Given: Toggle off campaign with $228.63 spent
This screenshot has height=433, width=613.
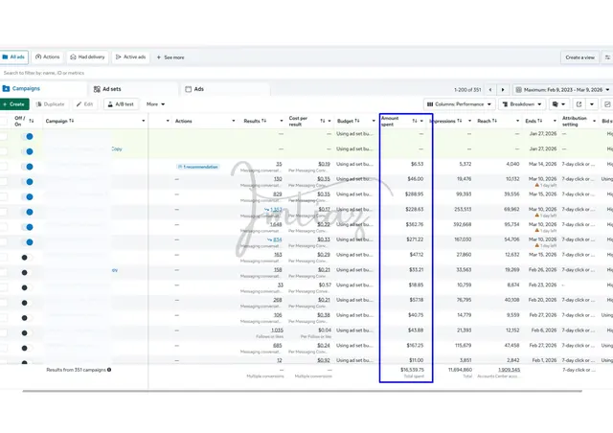Looking at the screenshot, I should click(x=27, y=212).
